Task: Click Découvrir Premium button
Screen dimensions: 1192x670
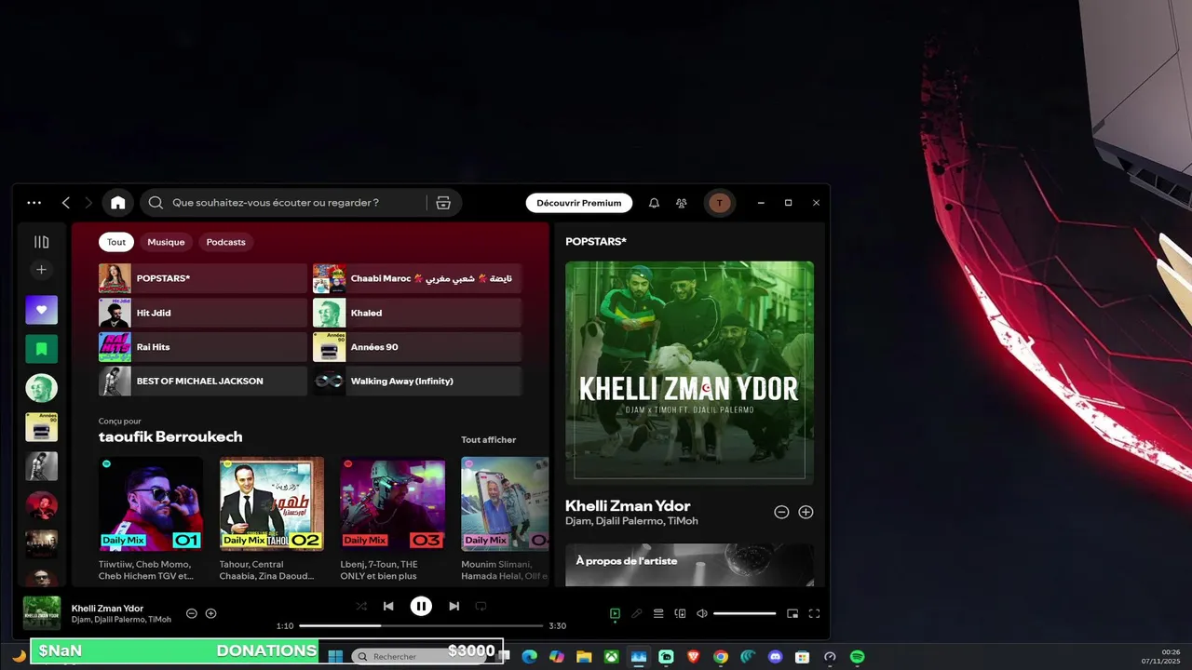Action: [x=578, y=203]
